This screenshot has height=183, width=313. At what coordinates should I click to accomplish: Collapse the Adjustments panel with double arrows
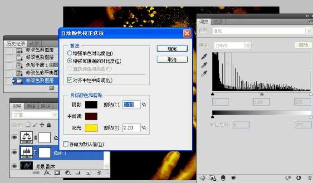pos(307,16)
